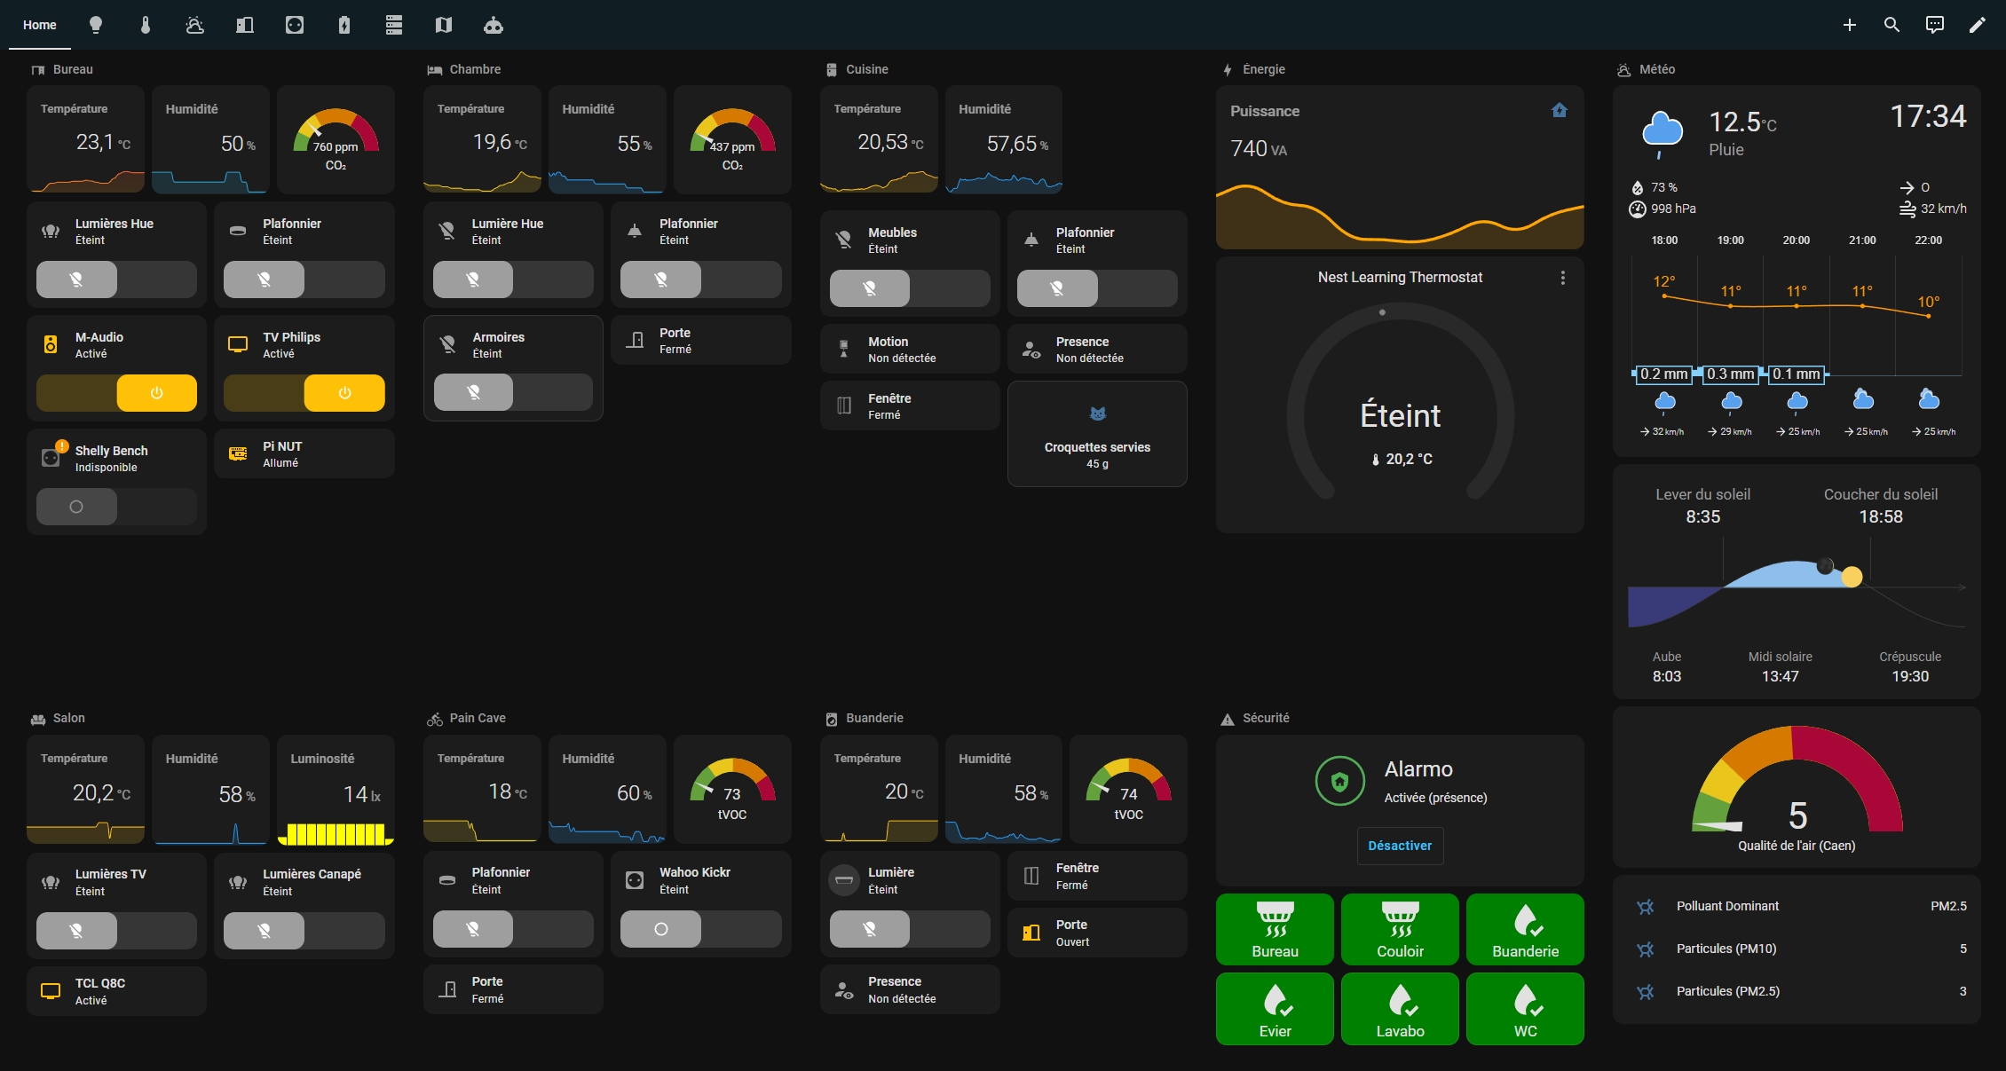This screenshot has width=2006, height=1071.
Task: Open the thermometer climate view tab
Action: click(x=146, y=25)
